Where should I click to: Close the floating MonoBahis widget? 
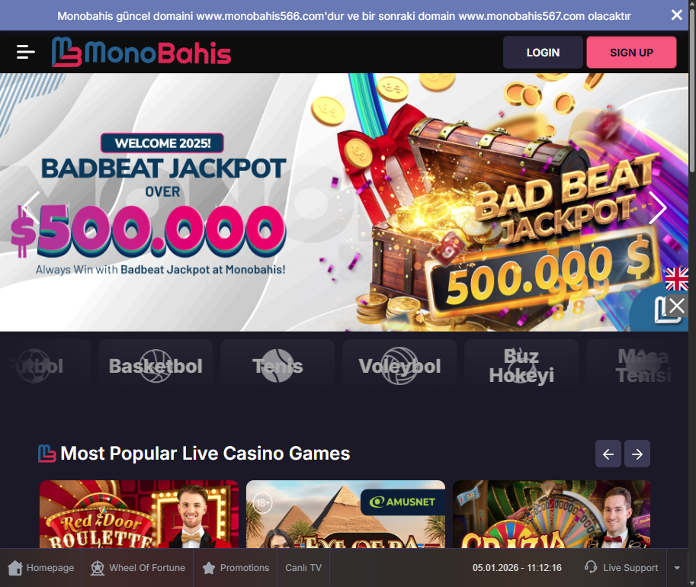[677, 306]
